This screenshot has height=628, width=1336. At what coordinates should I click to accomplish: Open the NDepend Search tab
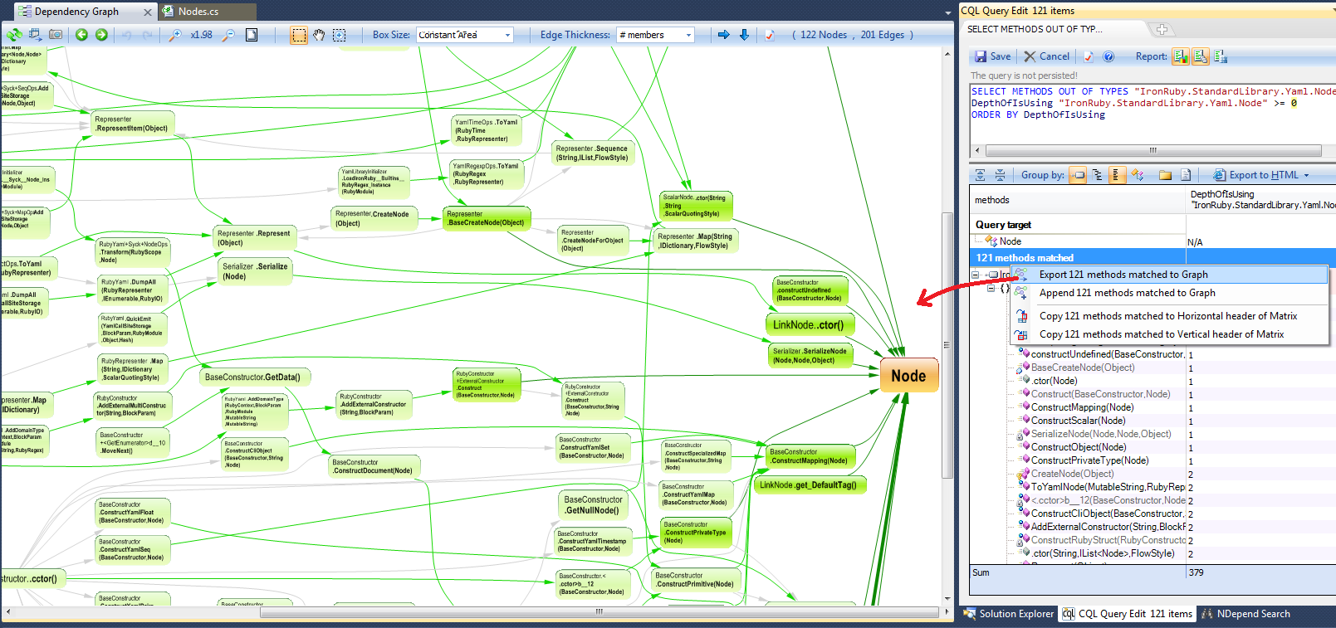1245,614
